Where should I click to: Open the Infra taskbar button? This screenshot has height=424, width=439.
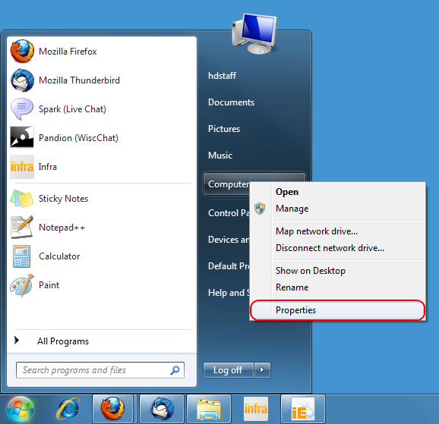[x=256, y=409]
